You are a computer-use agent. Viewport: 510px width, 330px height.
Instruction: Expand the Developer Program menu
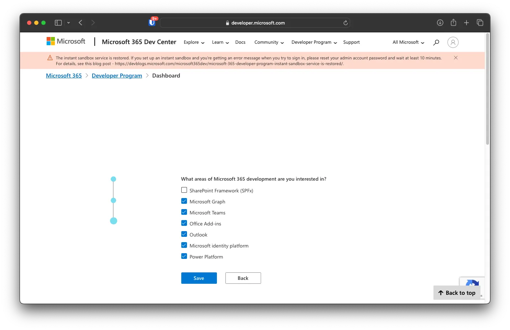pos(314,42)
